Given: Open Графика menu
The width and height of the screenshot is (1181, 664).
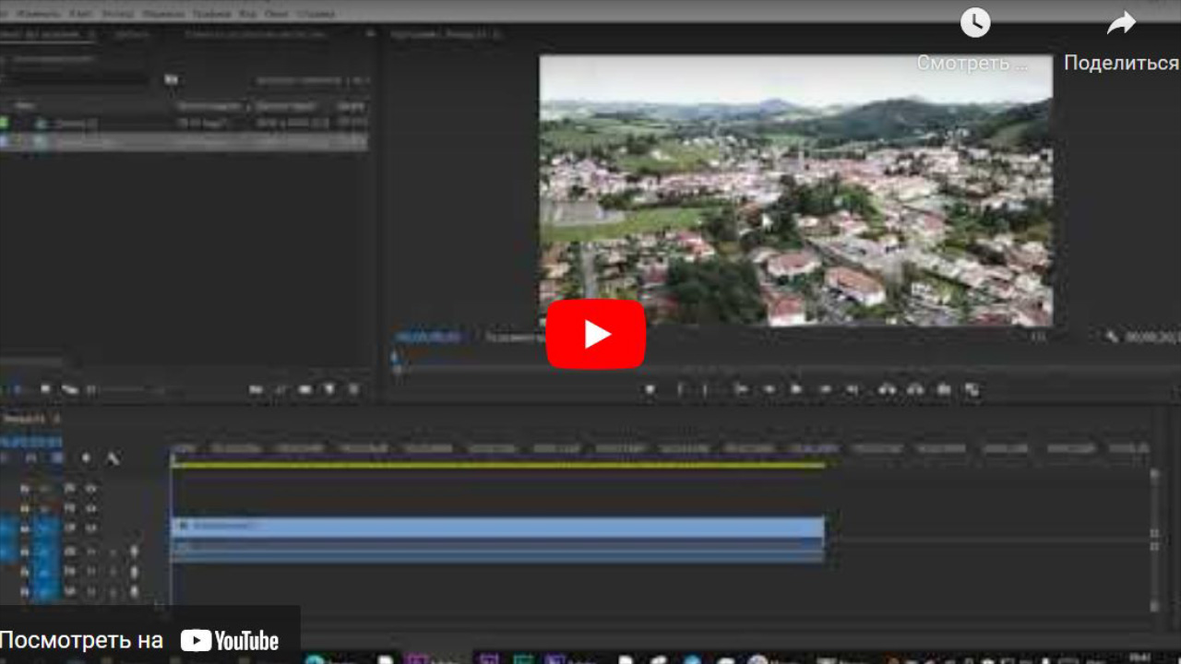Looking at the screenshot, I should (210, 14).
